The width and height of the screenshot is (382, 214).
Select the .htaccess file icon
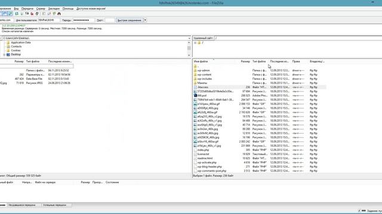tap(195, 87)
